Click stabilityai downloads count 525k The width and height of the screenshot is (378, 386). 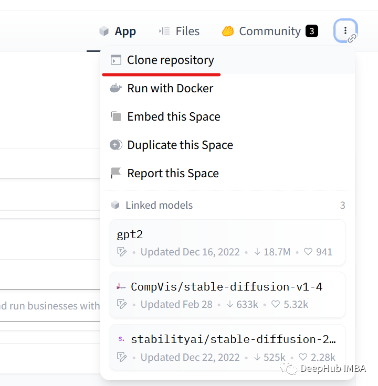coord(274,357)
